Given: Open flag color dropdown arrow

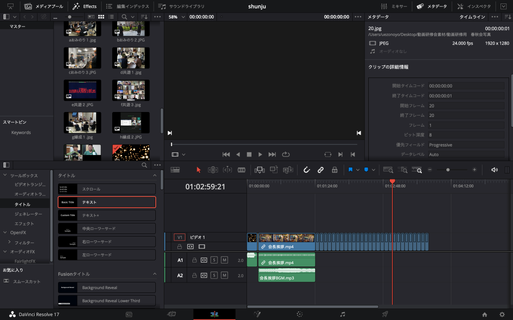Looking at the screenshot, I should click(358, 170).
